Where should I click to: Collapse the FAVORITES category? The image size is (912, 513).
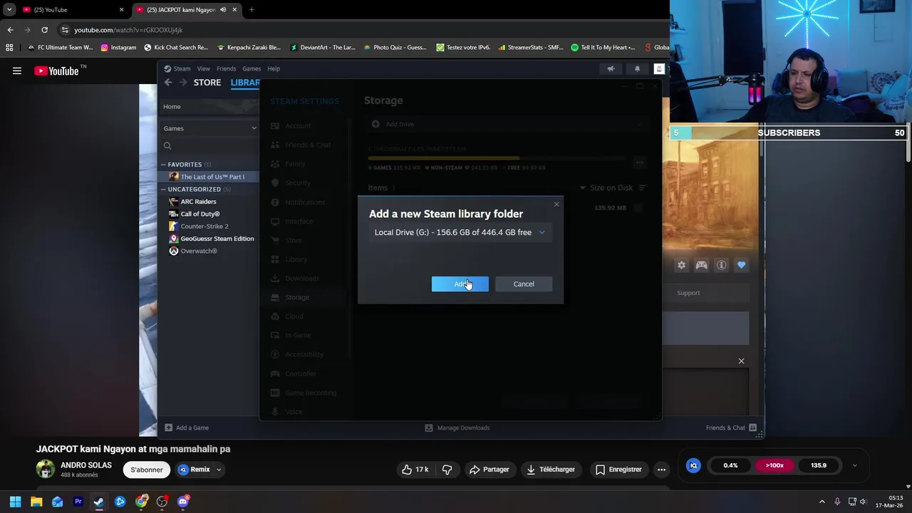coord(163,165)
